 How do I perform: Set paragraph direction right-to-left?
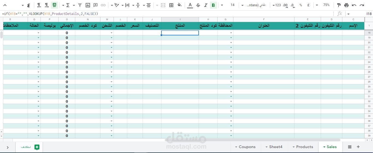point(39,5)
